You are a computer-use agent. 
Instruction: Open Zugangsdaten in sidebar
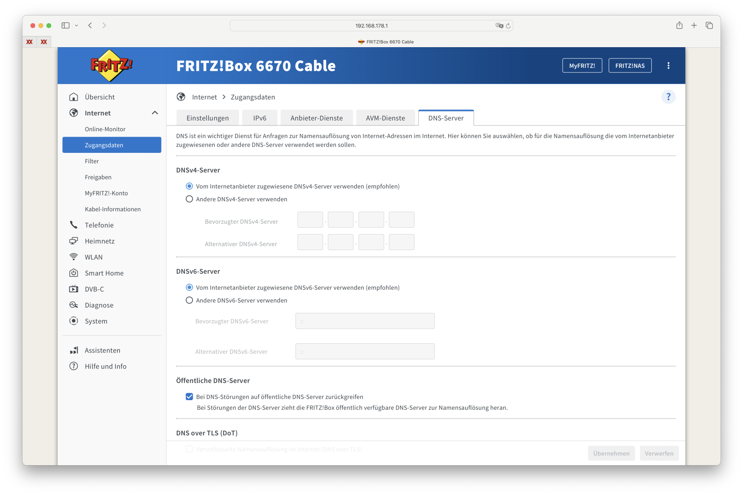click(x=112, y=145)
